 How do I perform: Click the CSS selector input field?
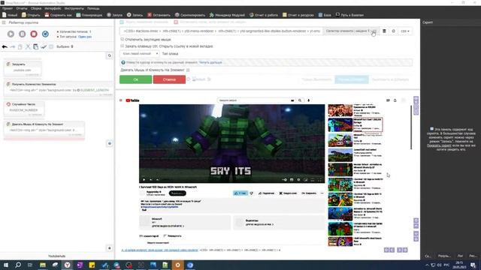[x=221, y=31]
